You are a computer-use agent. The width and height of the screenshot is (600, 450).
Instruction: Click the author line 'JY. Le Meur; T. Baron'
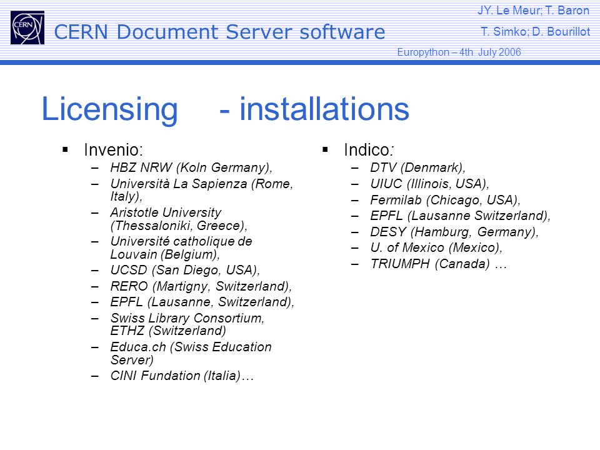click(533, 11)
